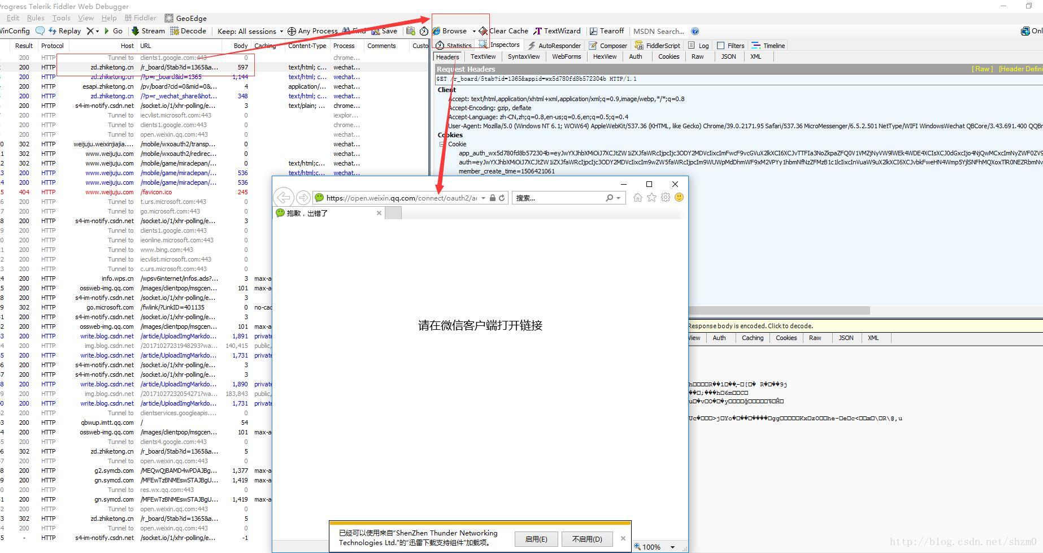Image resolution: width=1043 pixels, height=553 pixels.
Task: Expand the address bar history dropdown
Action: pos(484,198)
